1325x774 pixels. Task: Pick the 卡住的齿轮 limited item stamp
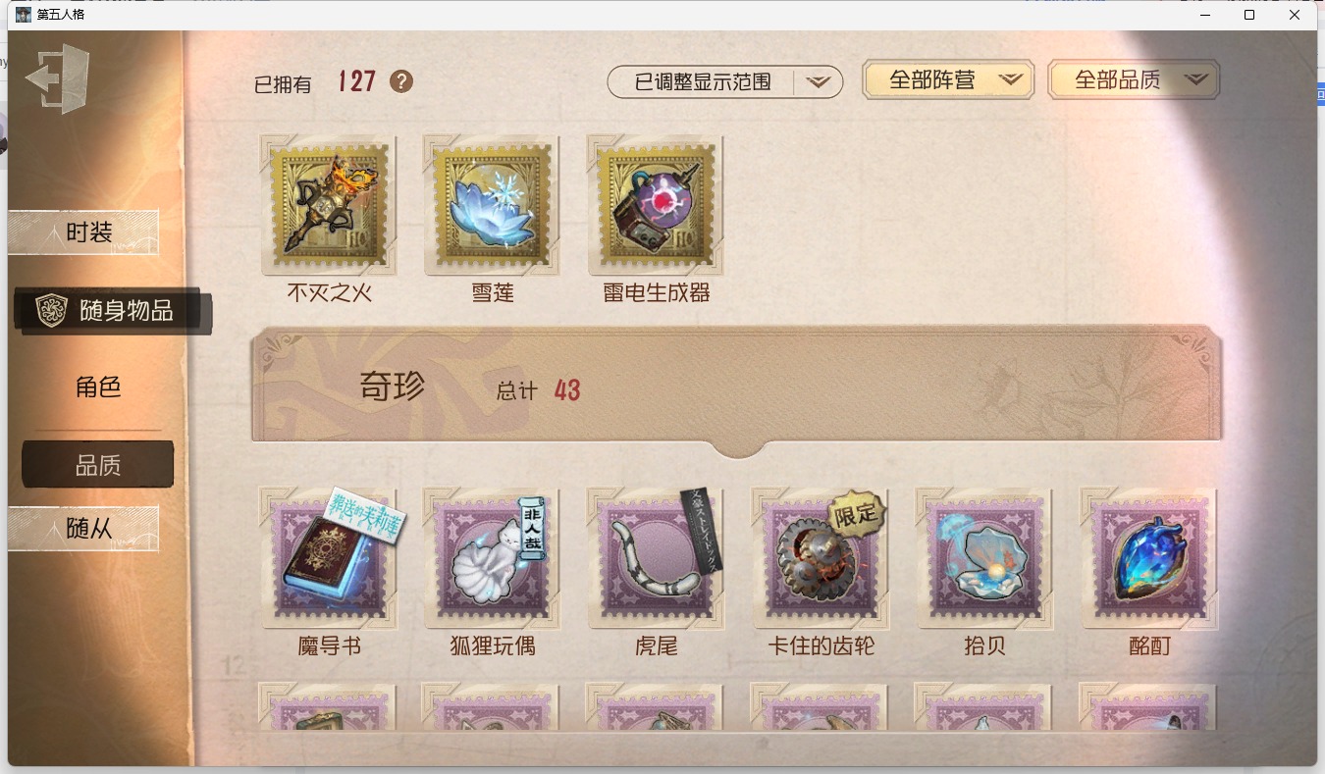pyautogui.click(x=820, y=558)
